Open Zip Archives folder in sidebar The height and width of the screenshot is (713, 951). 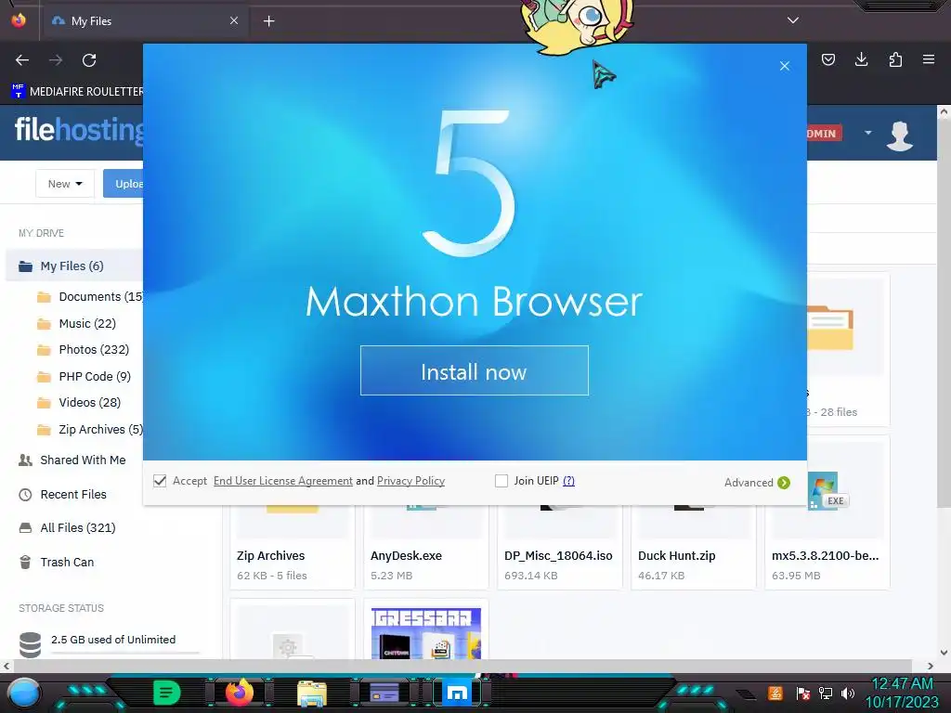[x=90, y=429]
